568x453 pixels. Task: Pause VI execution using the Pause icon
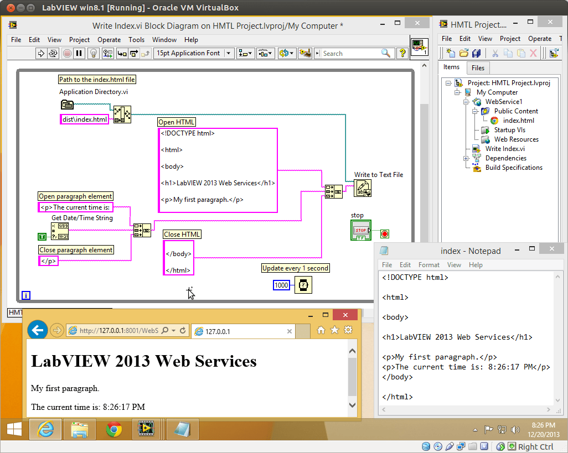click(x=78, y=54)
